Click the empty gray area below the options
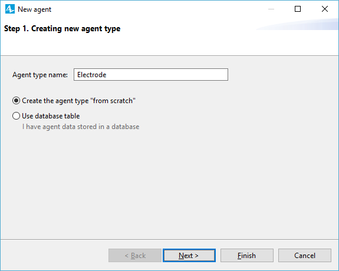Image resolution: width=339 pixels, height=271 pixels. click(170, 184)
